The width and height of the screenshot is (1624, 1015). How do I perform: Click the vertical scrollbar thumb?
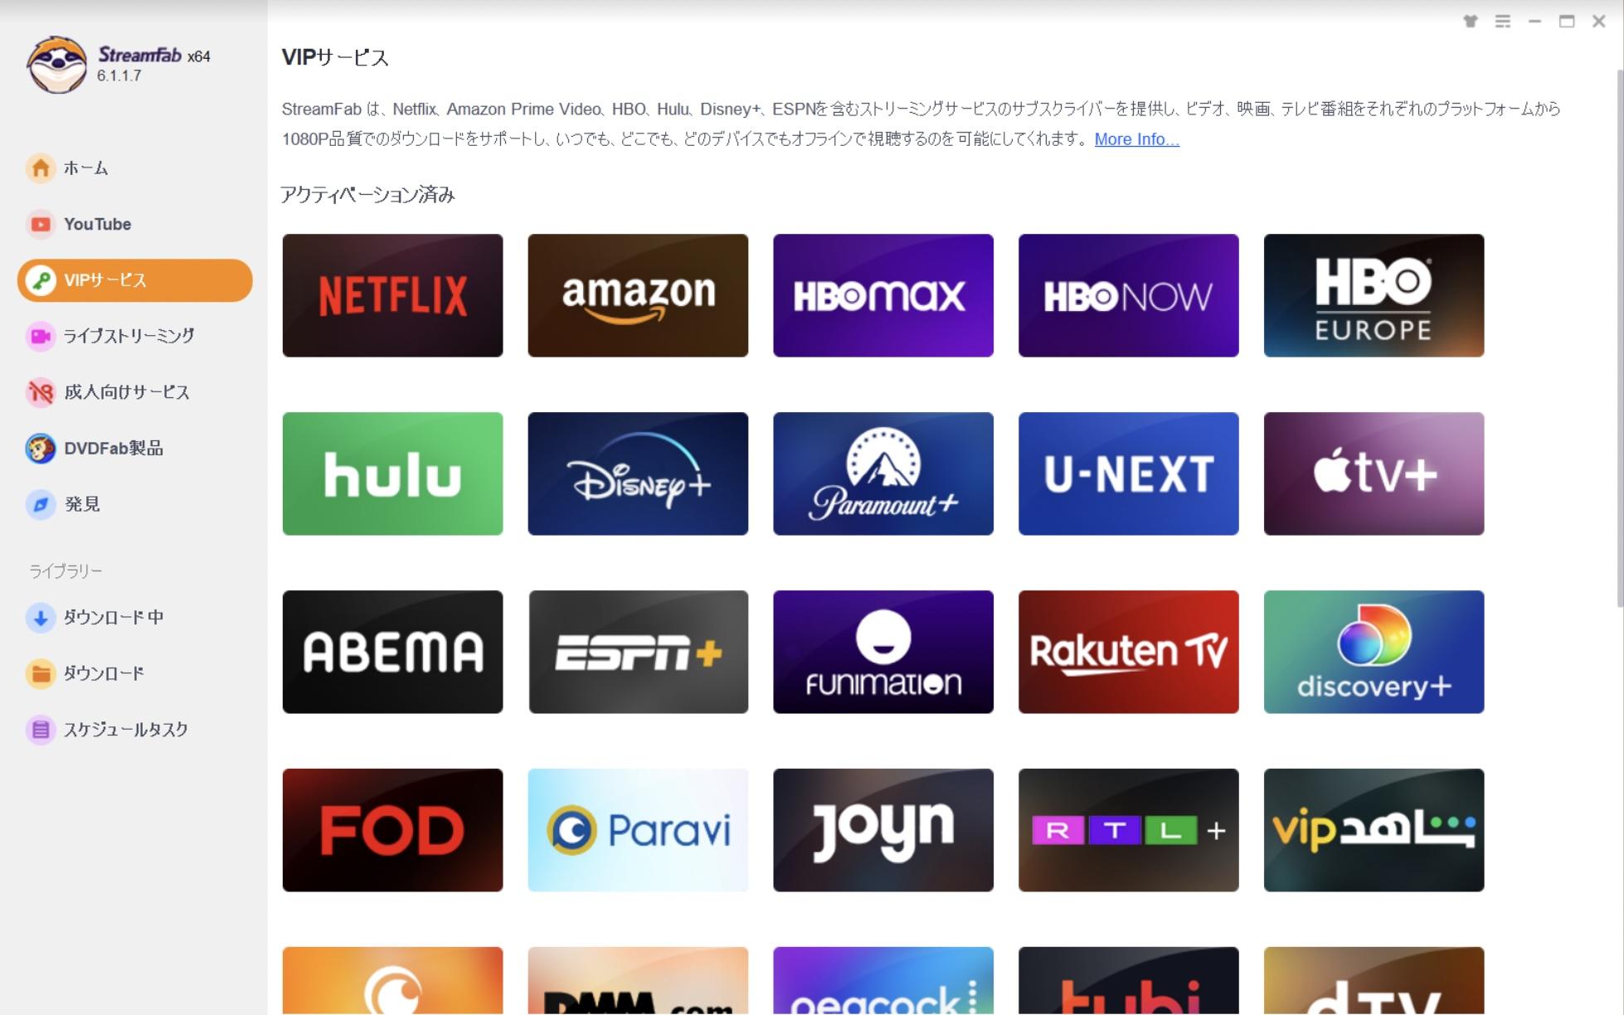[x=1620, y=338]
